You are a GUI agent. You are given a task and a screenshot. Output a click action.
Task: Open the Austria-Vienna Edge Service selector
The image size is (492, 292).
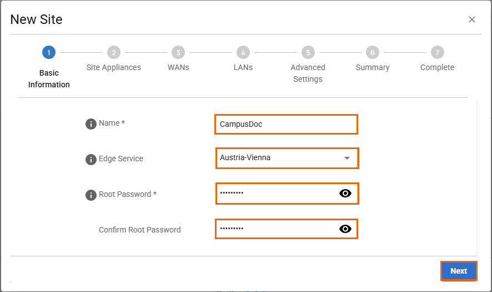coord(278,158)
